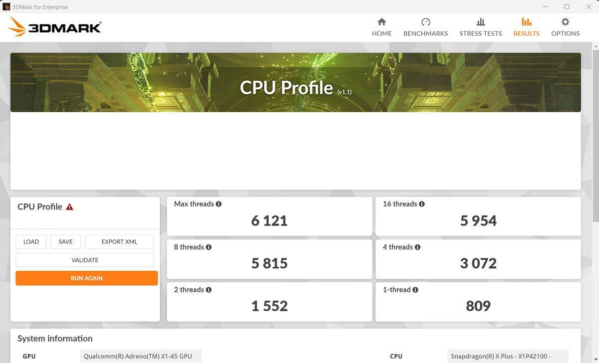
Task: Click the Benchmarks gauge icon
Action: pyautogui.click(x=426, y=22)
